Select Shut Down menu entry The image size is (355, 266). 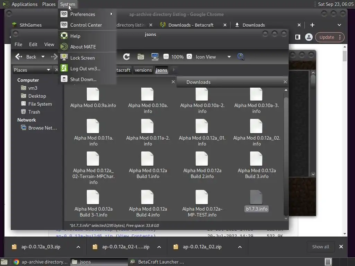click(87, 79)
